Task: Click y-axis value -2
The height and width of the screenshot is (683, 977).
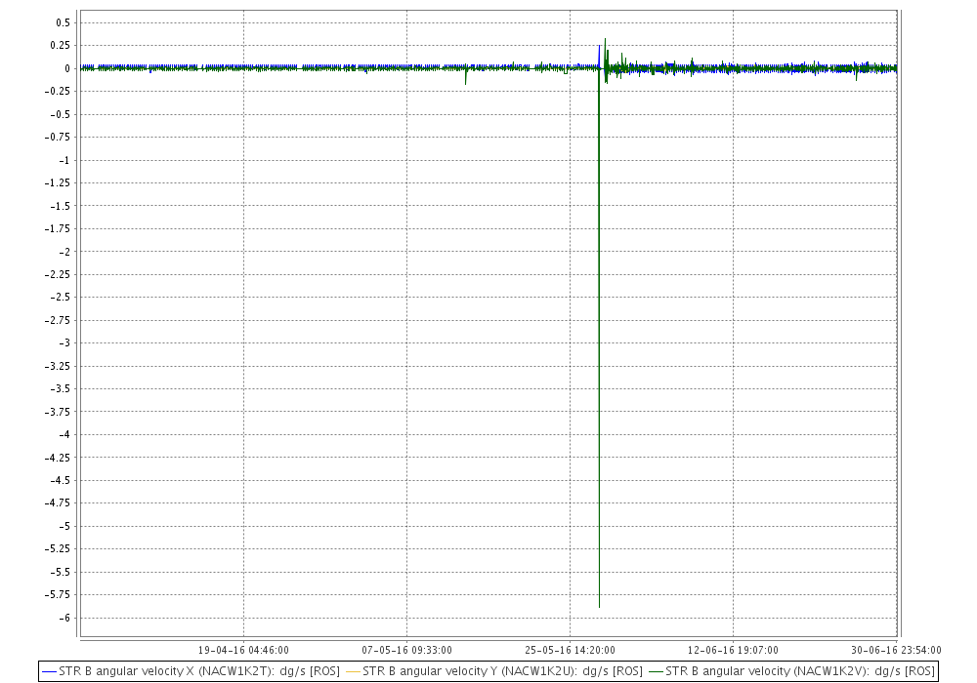Action: (64, 252)
